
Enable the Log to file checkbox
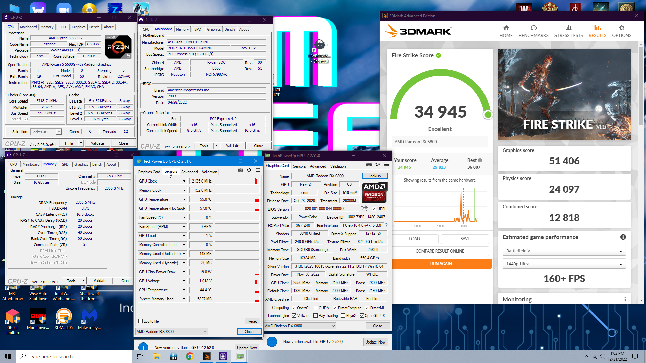pos(141,321)
